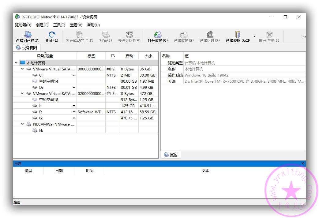This screenshot has height=218, width=319.
Task: Expand the toolbar overflow chevron
Action: coord(304,37)
